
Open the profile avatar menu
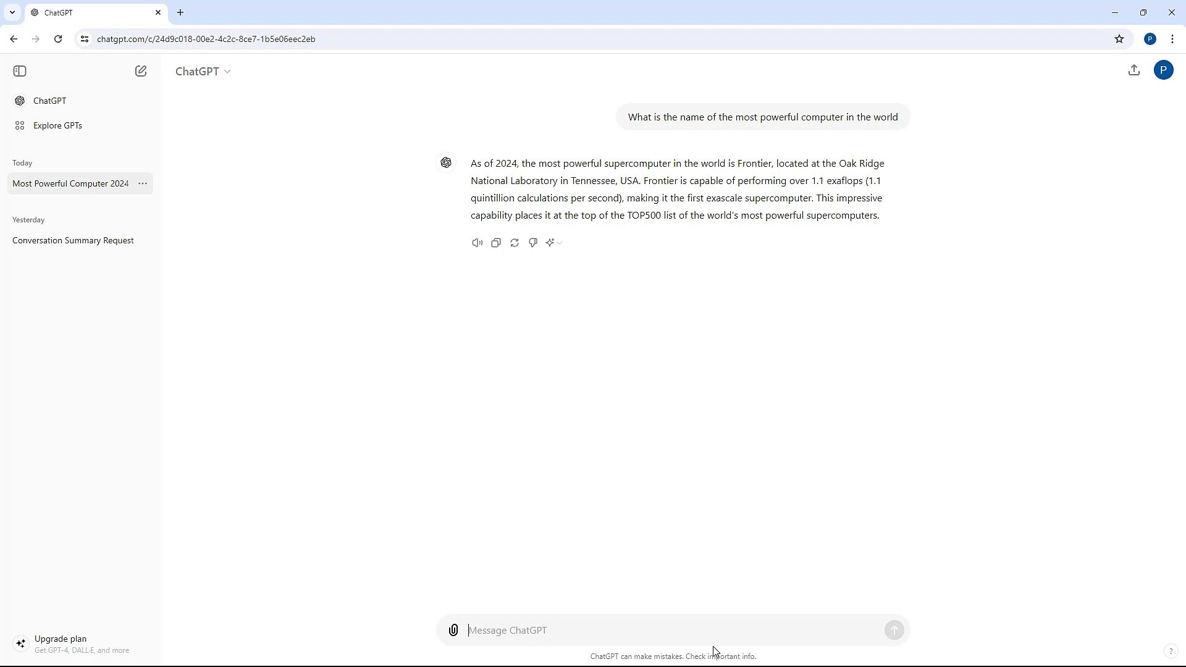pyautogui.click(x=1164, y=70)
